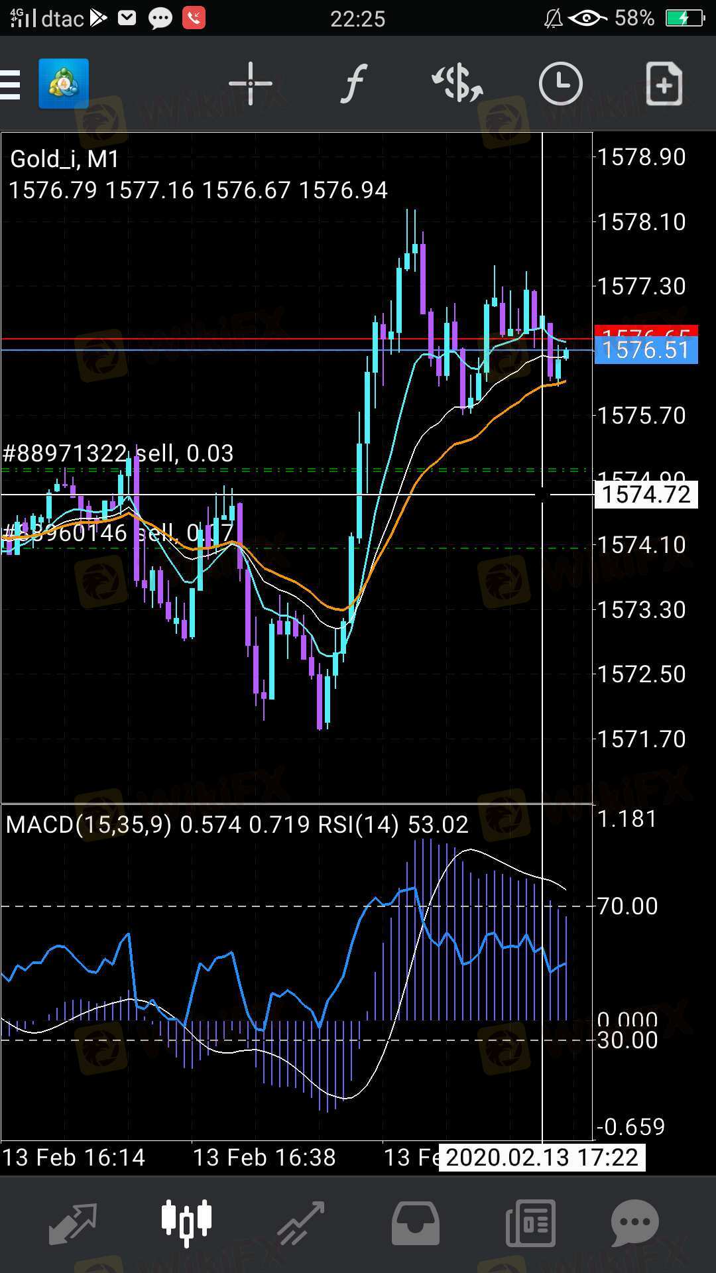Open the History inbox tray tab
The width and height of the screenshot is (716, 1273).
pos(416,1223)
